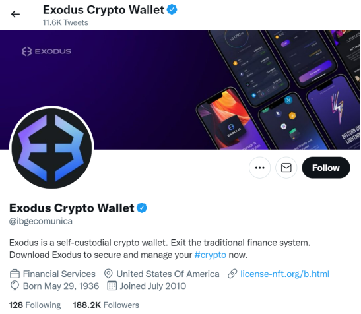This screenshot has height=314, width=361.
Task: Click the chain link icon
Action: pyautogui.click(x=232, y=274)
